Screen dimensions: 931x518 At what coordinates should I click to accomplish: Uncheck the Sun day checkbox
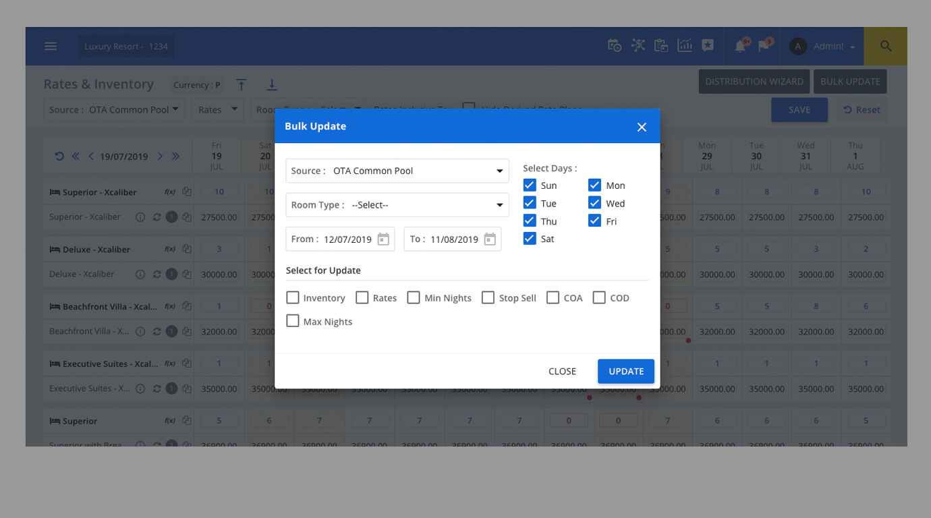(530, 185)
